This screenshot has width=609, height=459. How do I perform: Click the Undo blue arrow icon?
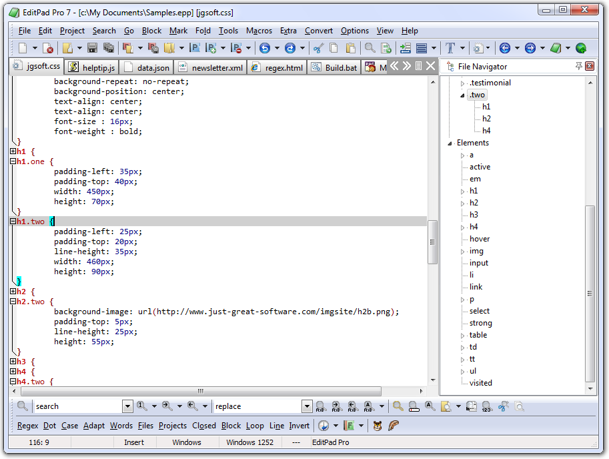265,48
